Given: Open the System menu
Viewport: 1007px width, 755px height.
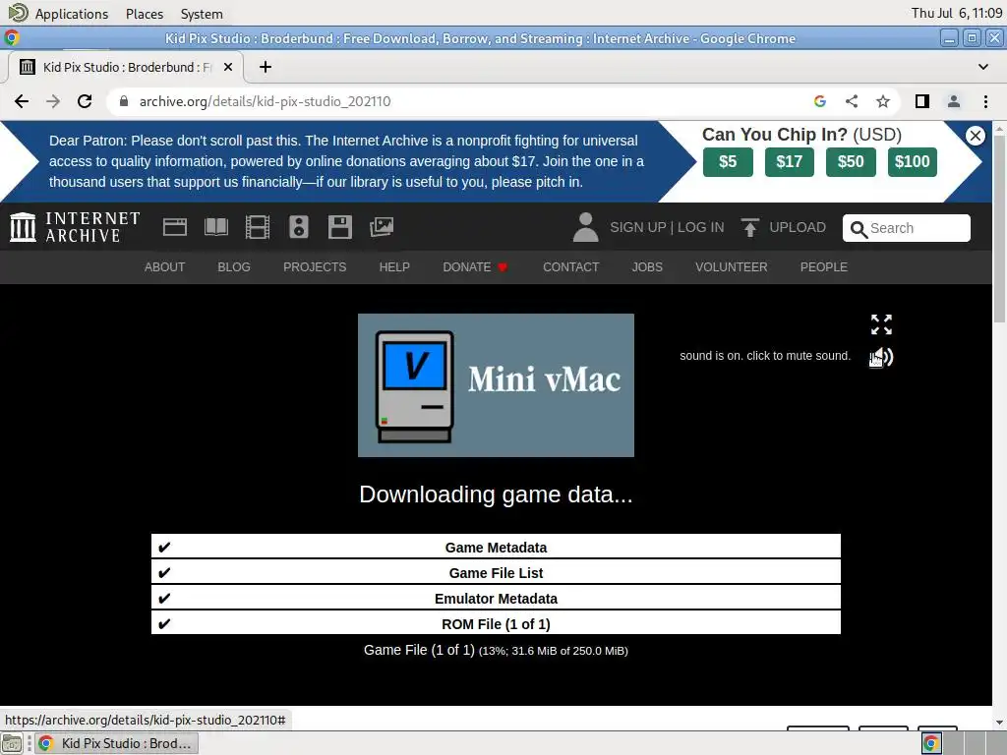Looking at the screenshot, I should [x=202, y=14].
